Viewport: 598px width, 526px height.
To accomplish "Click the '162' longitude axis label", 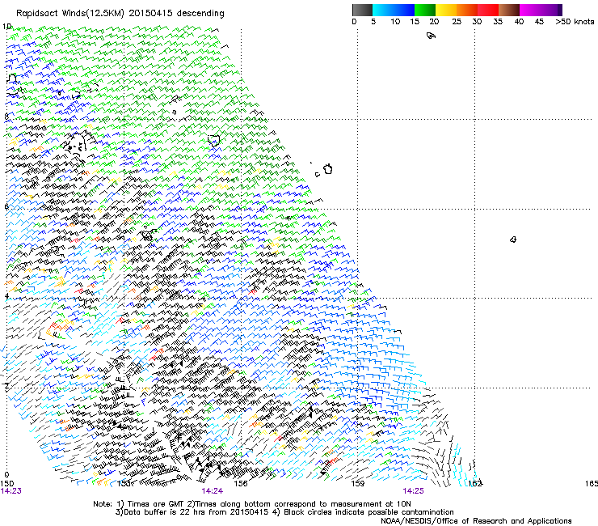I will pyautogui.click(x=475, y=484).
